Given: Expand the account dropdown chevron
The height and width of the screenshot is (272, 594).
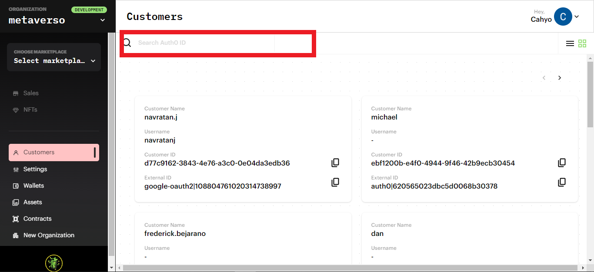Looking at the screenshot, I should [x=577, y=17].
